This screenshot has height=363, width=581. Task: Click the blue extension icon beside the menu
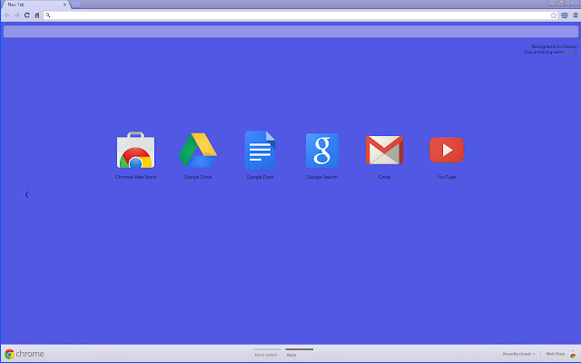pyautogui.click(x=565, y=15)
